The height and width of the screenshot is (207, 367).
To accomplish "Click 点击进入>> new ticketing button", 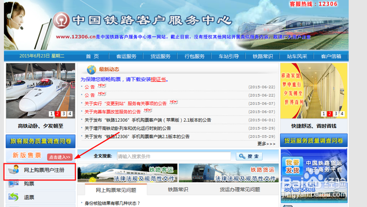I will 60,157.
